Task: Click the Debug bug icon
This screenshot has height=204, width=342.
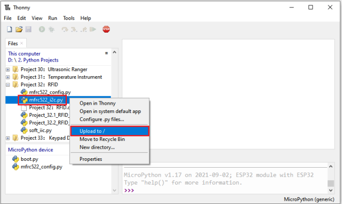Action: pos(52,29)
